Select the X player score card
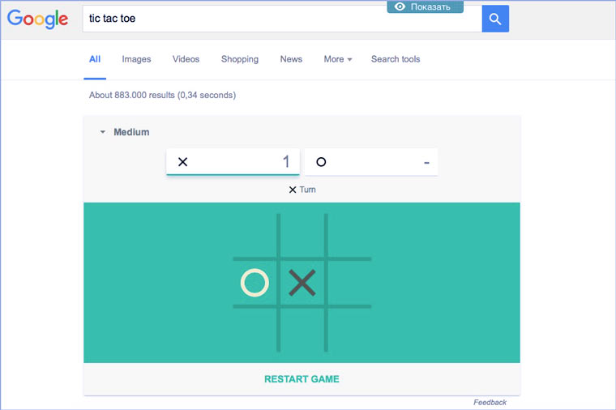This screenshot has width=616, height=410. pyautogui.click(x=233, y=162)
